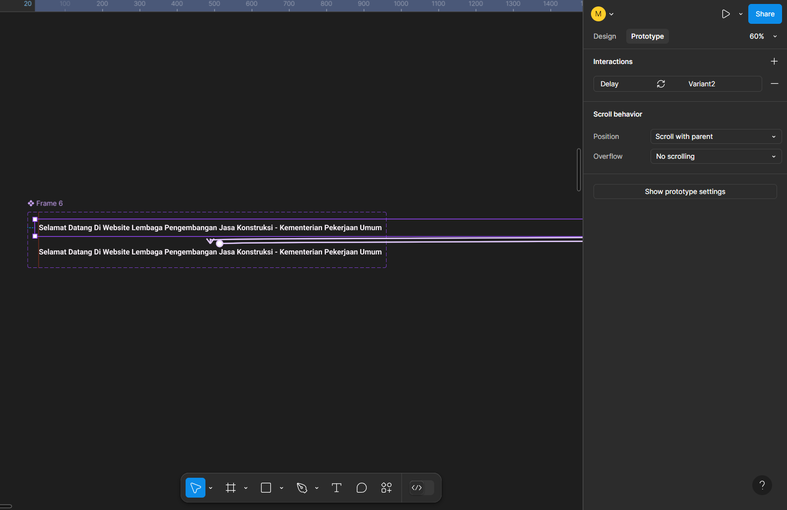Add a new interaction with plus icon
The height and width of the screenshot is (510, 787).
click(774, 61)
